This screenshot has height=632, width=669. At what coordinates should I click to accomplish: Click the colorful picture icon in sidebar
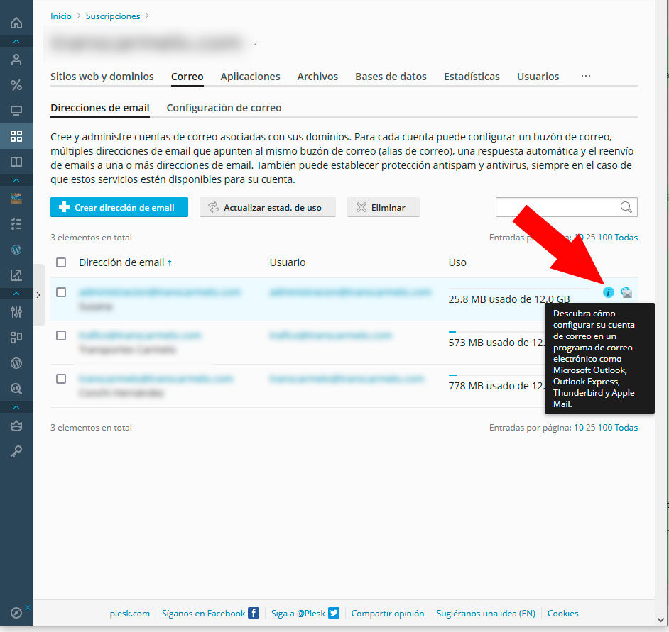click(x=16, y=199)
